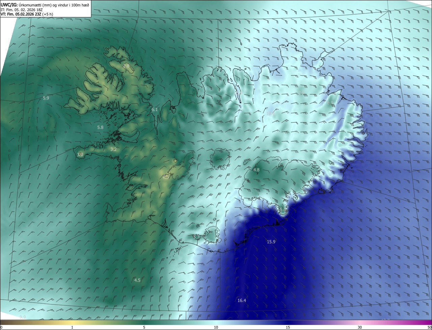Click the 6.9 value label

pos(330,103)
